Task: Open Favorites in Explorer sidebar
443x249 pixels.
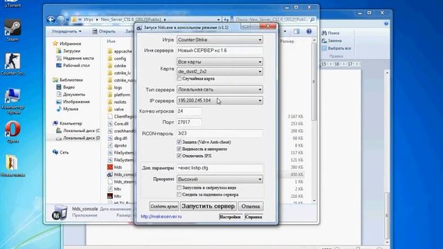Action: point(67,44)
